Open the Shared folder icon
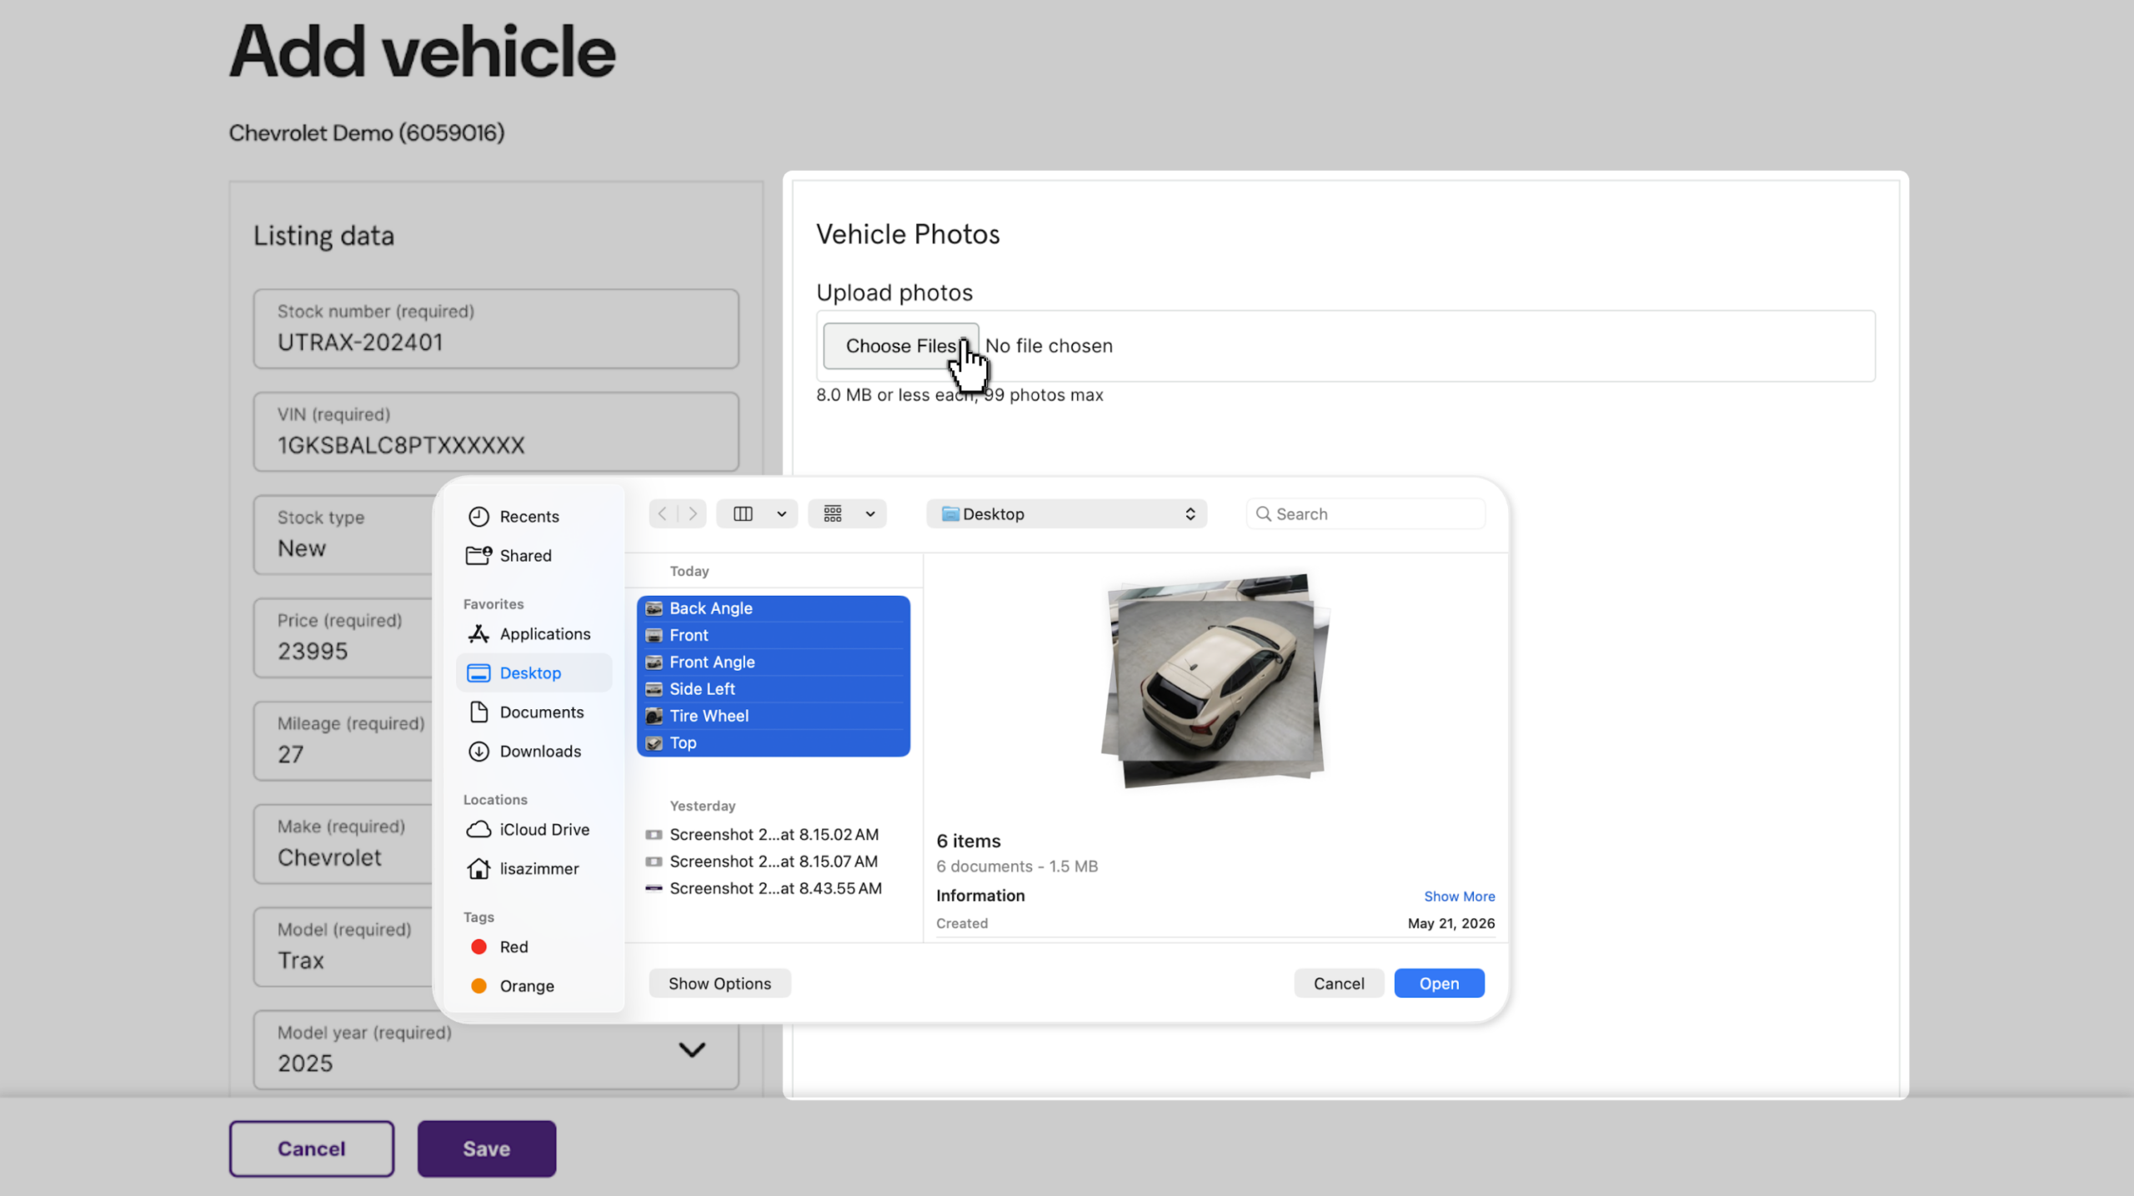Viewport: 2134px width, 1196px height. (478, 555)
